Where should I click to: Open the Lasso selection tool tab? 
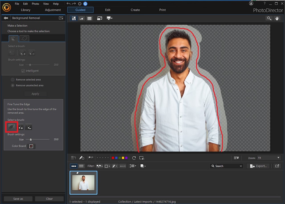[x=24, y=38]
